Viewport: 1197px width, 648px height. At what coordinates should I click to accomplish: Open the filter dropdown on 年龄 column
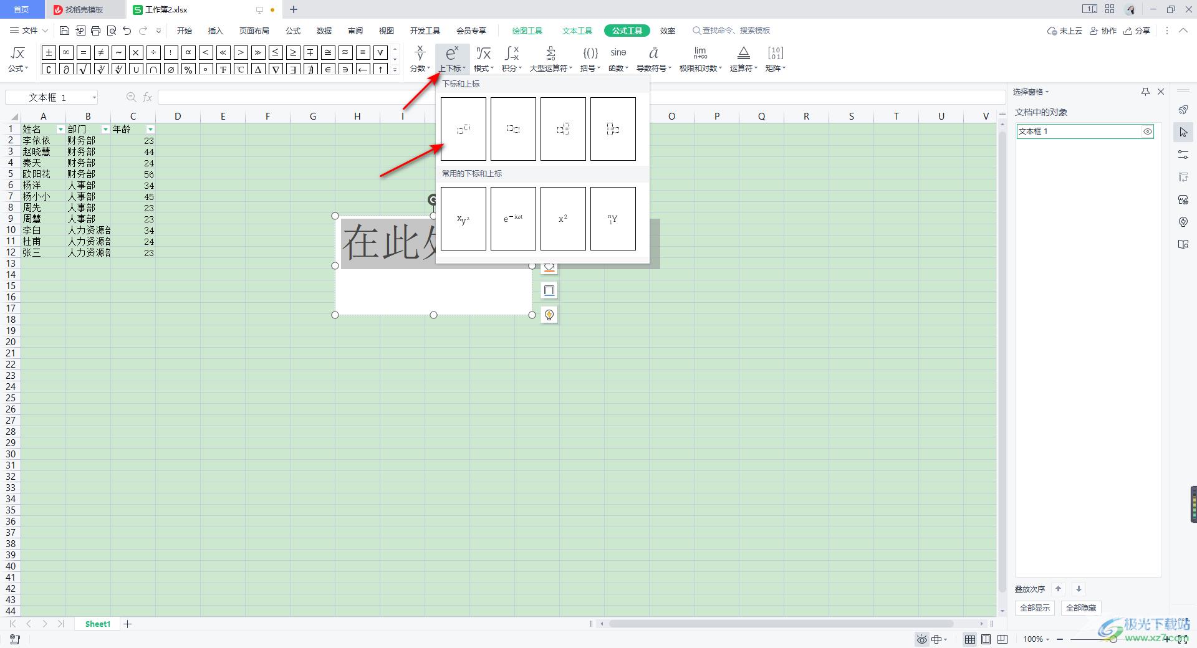click(x=150, y=130)
